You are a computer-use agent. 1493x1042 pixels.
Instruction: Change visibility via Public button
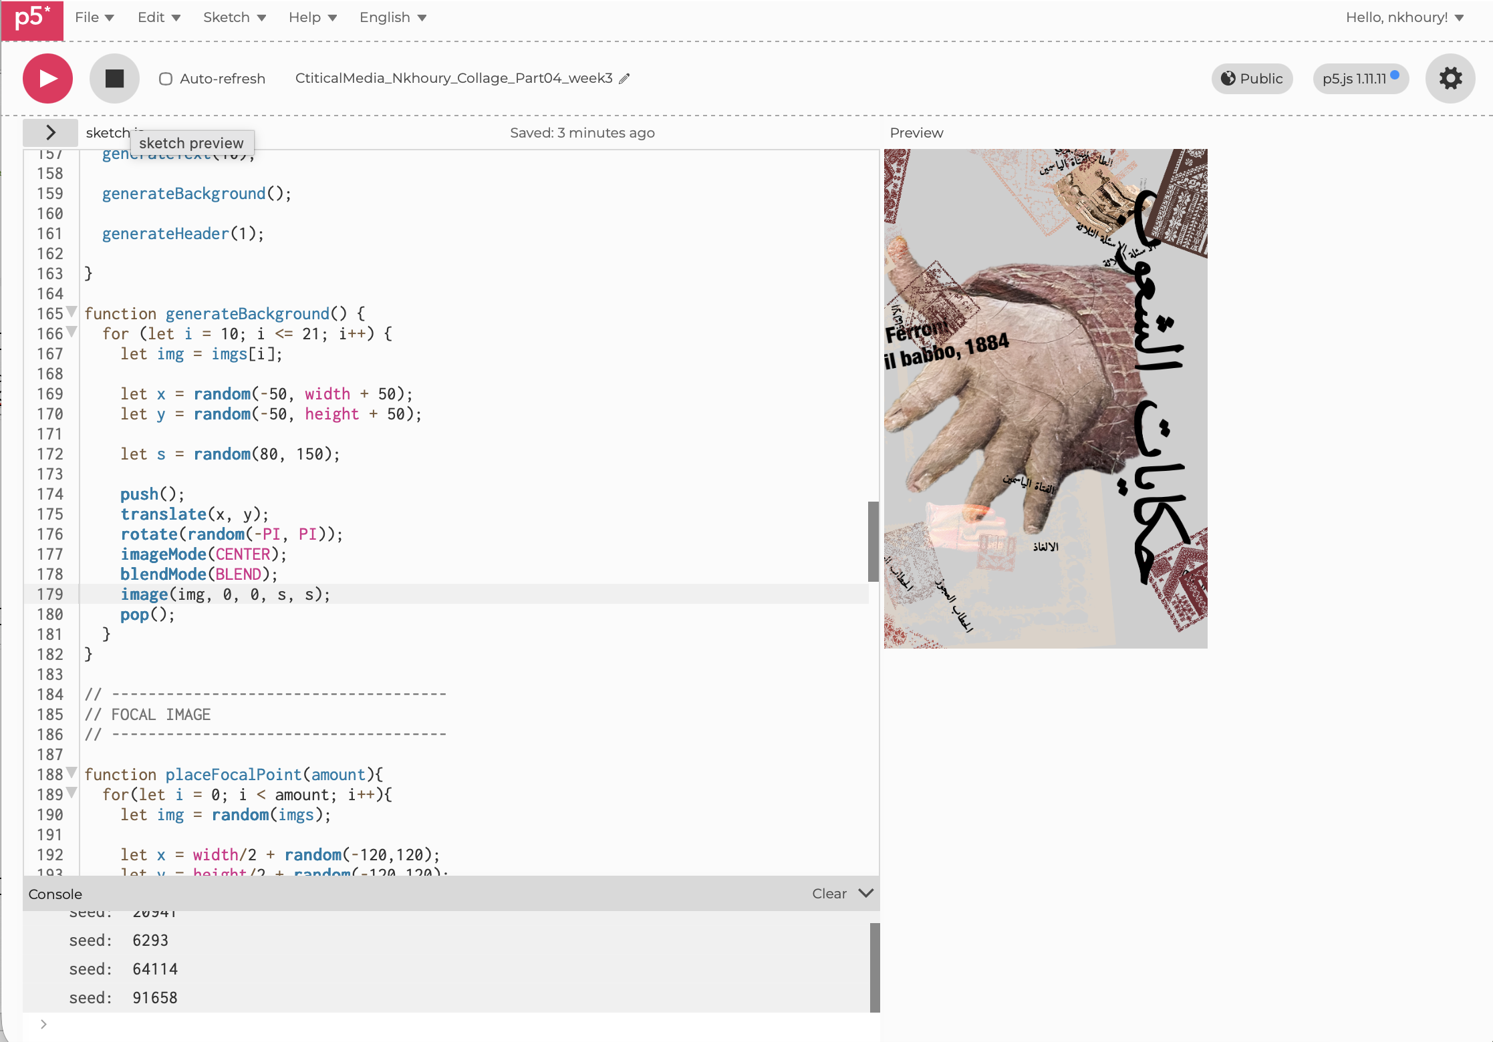tap(1252, 79)
